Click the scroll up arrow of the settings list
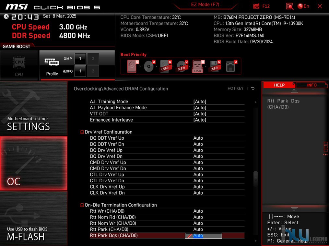Image resolution: width=329 pixels, height=246 pixels. click(255, 102)
